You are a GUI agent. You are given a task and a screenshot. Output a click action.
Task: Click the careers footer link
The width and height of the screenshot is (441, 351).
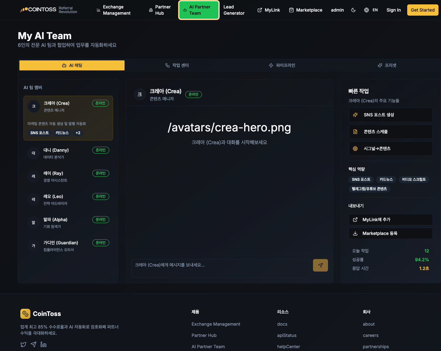point(371,335)
